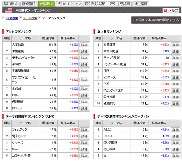Open 詳細 for 軍需産業 theme

tap(84, 51)
